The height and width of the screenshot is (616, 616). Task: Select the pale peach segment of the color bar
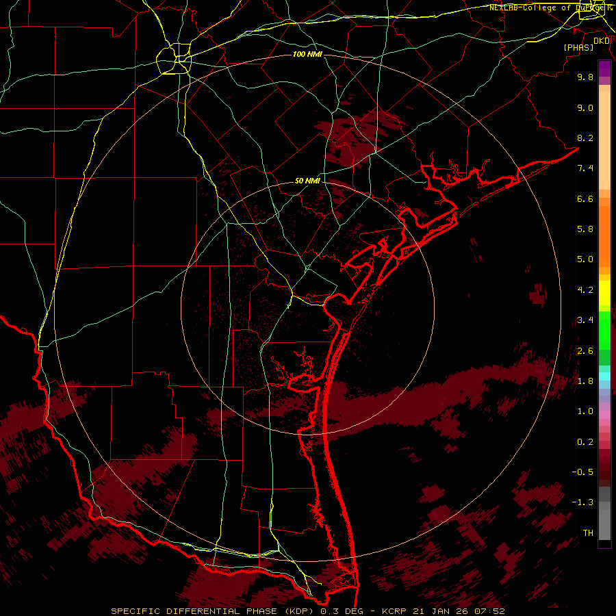604,140
